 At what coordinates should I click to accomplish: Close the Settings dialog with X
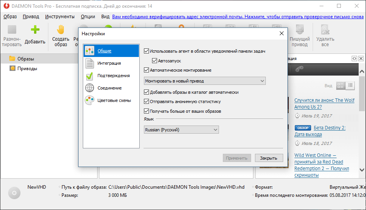pos(282,33)
